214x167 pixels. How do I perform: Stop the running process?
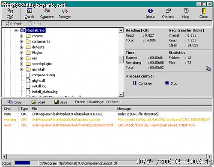171,83
